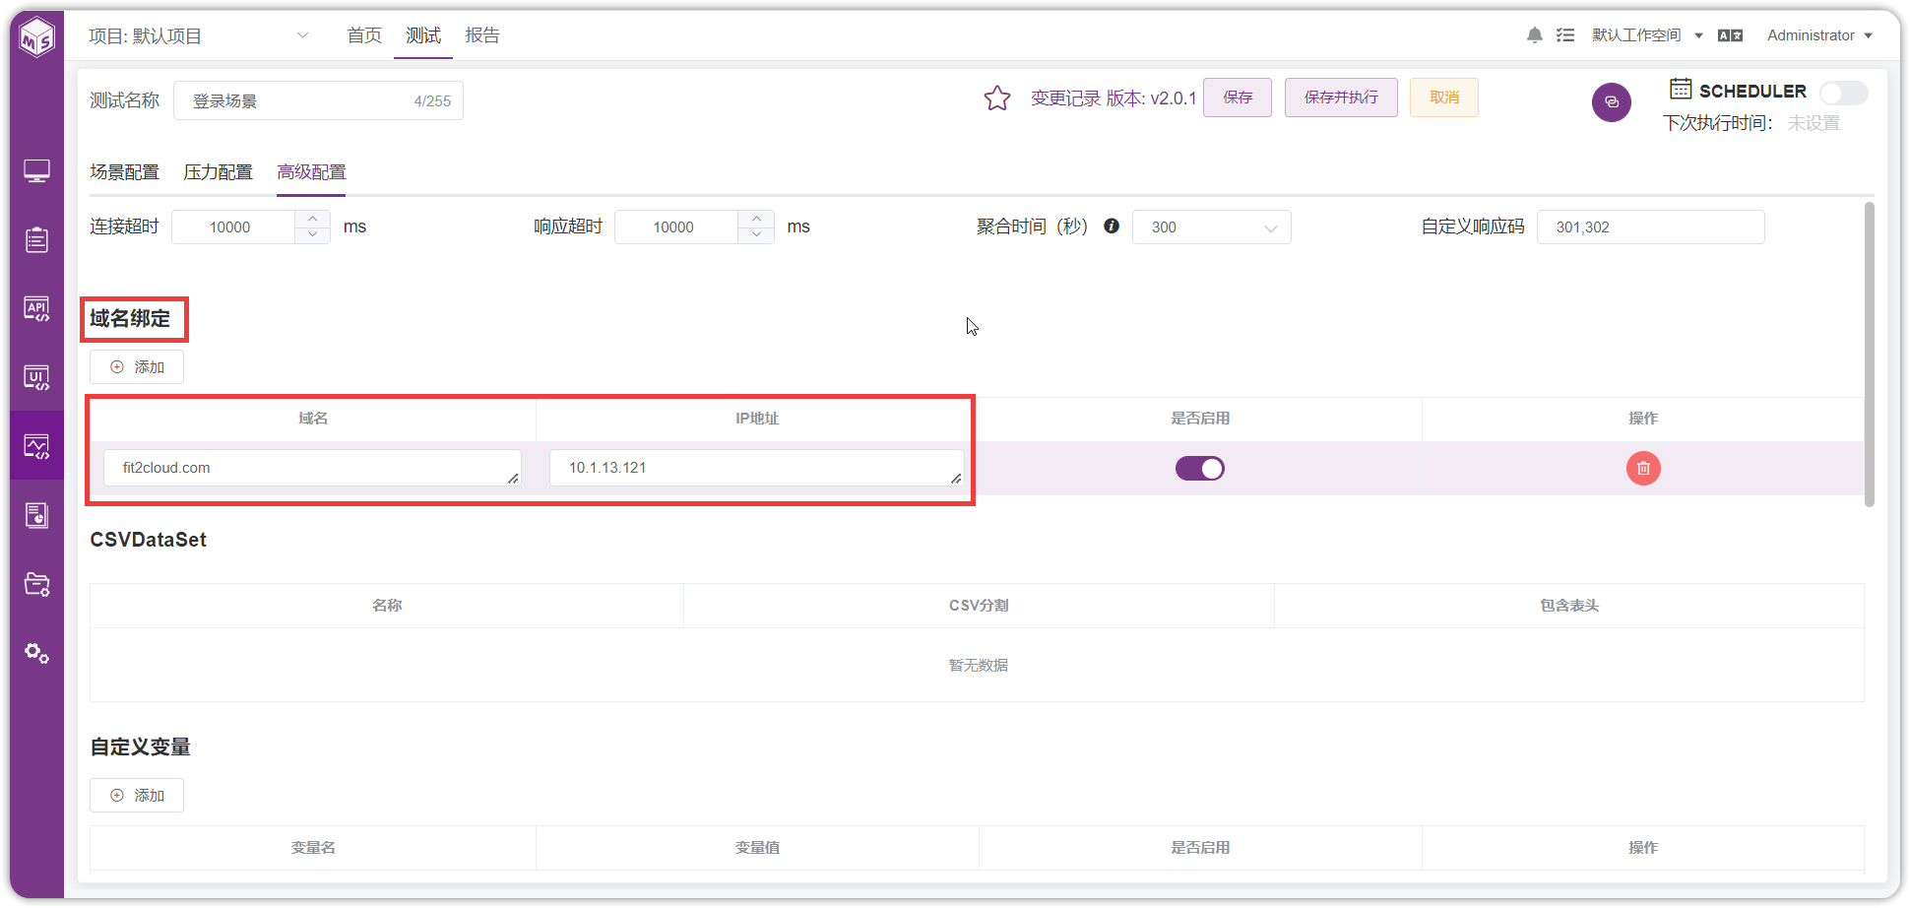Image resolution: width=1910 pixels, height=908 pixels.
Task: Edit the fit2cloud.com domain field
Action: point(312,468)
